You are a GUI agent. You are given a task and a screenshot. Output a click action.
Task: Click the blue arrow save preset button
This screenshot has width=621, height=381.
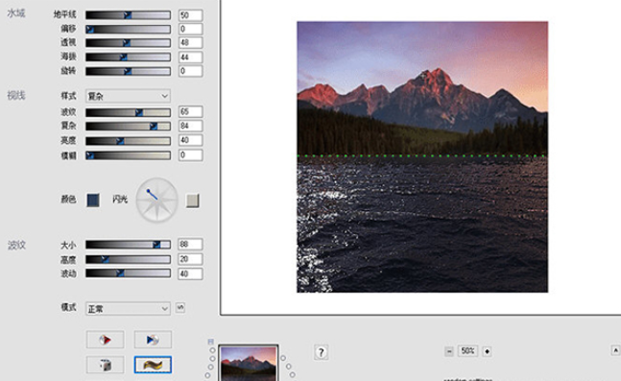coord(153,340)
